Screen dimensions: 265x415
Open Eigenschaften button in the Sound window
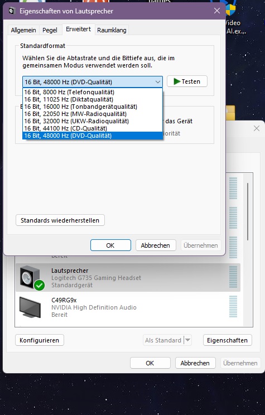[x=228, y=340]
